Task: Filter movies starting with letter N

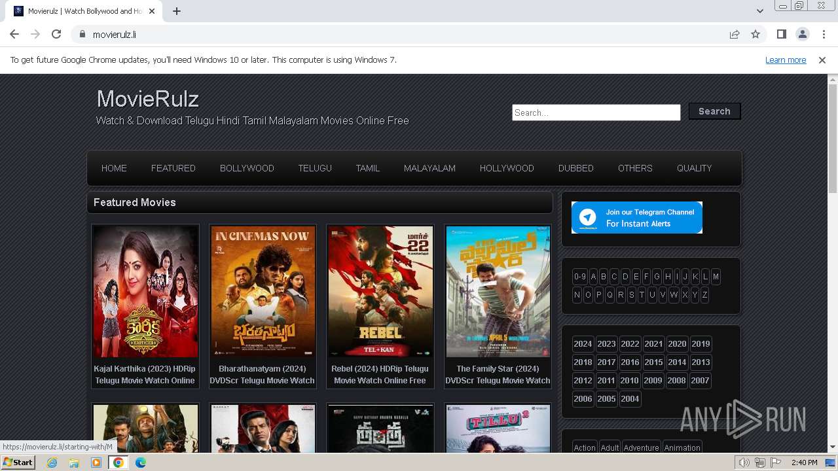Action: click(x=577, y=295)
